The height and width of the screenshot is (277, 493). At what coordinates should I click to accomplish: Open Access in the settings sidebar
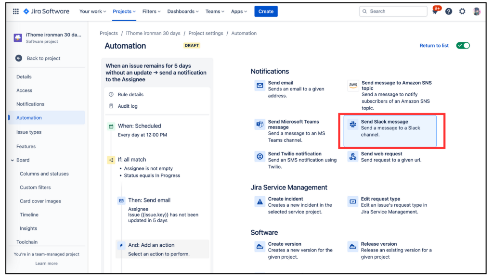tap(24, 90)
